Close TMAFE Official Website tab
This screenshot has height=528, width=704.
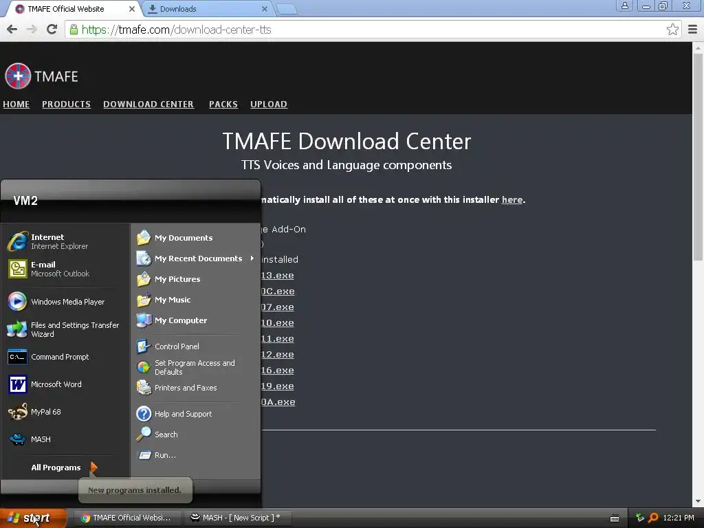coord(131,9)
